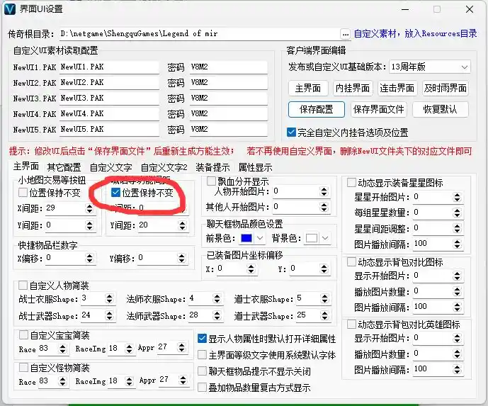The width and height of the screenshot is (488, 406).
Task: Click the 已装备图片坐标偏移 Y spinner arrows
Action: coord(324,269)
